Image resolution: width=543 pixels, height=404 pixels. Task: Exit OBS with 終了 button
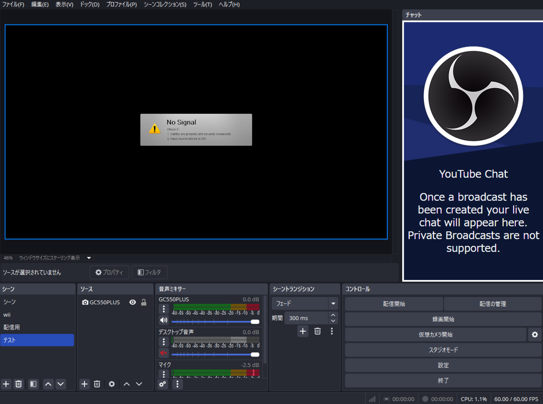pyautogui.click(x=443, y=381)
